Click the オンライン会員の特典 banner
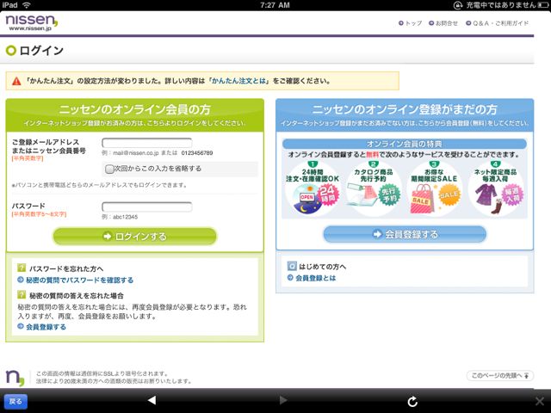Screen dimensions: 551x413 (x=405, y=144)
